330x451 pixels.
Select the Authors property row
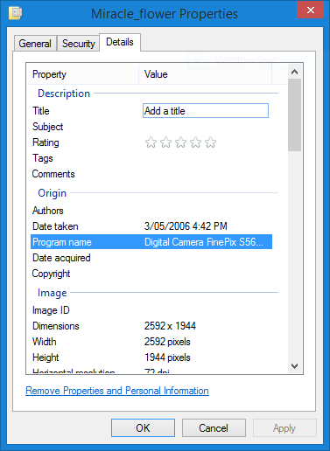click(x=151, y=211)
